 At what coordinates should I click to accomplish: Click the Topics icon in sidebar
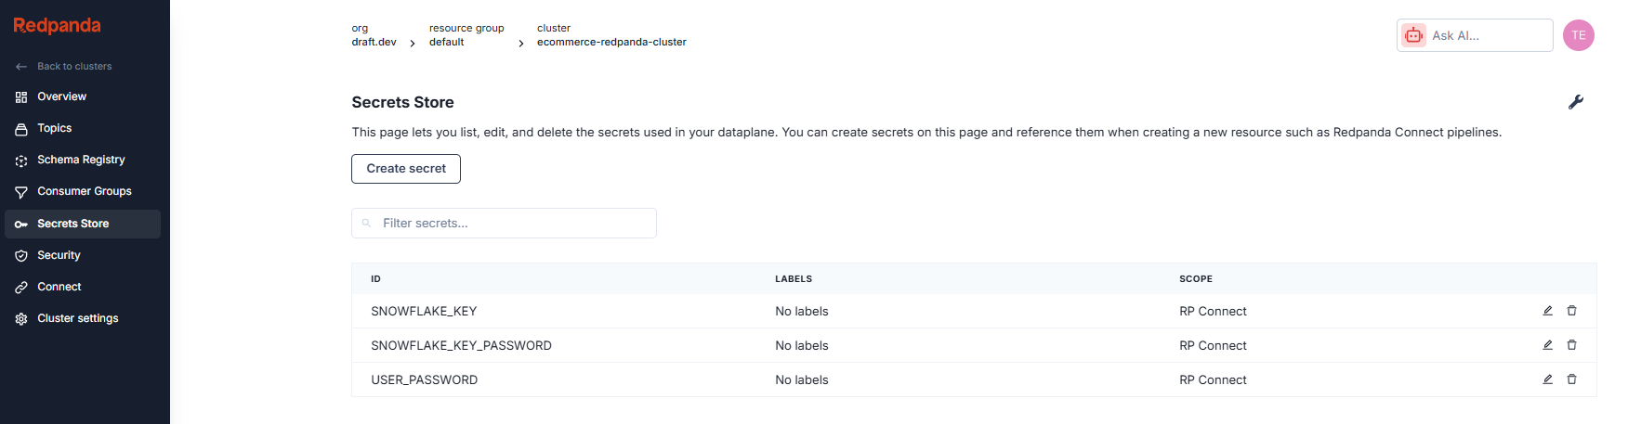point(21,129)
